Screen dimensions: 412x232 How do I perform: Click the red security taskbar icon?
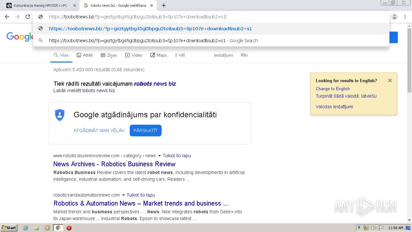pos(69,228)
